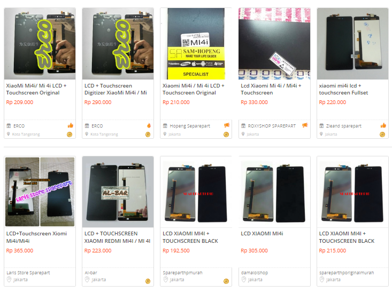Click the thumbs-up badge on first ERCO listing

71,125
